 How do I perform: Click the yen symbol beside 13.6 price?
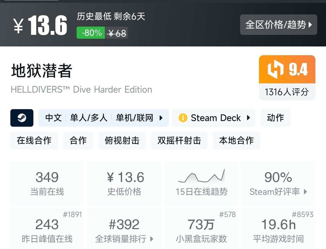pos(19,26)
